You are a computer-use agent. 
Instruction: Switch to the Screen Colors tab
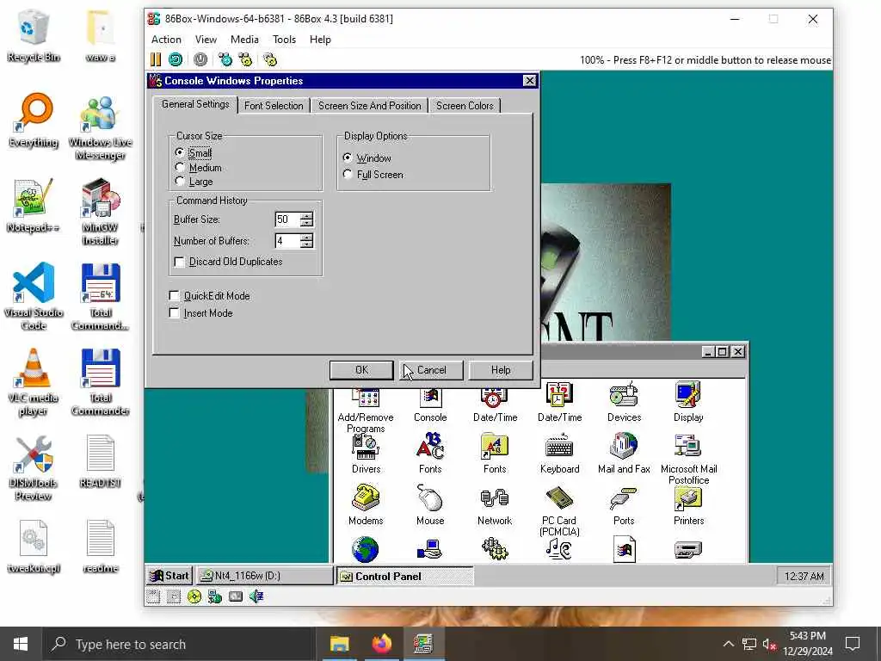(x=465, y=106)
